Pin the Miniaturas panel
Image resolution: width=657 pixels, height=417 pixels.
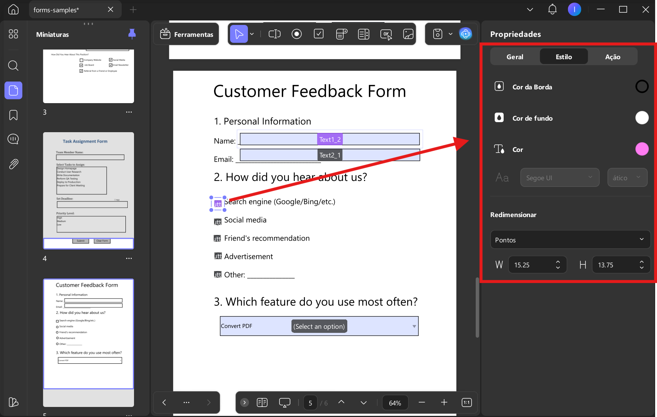coord(132,34)
